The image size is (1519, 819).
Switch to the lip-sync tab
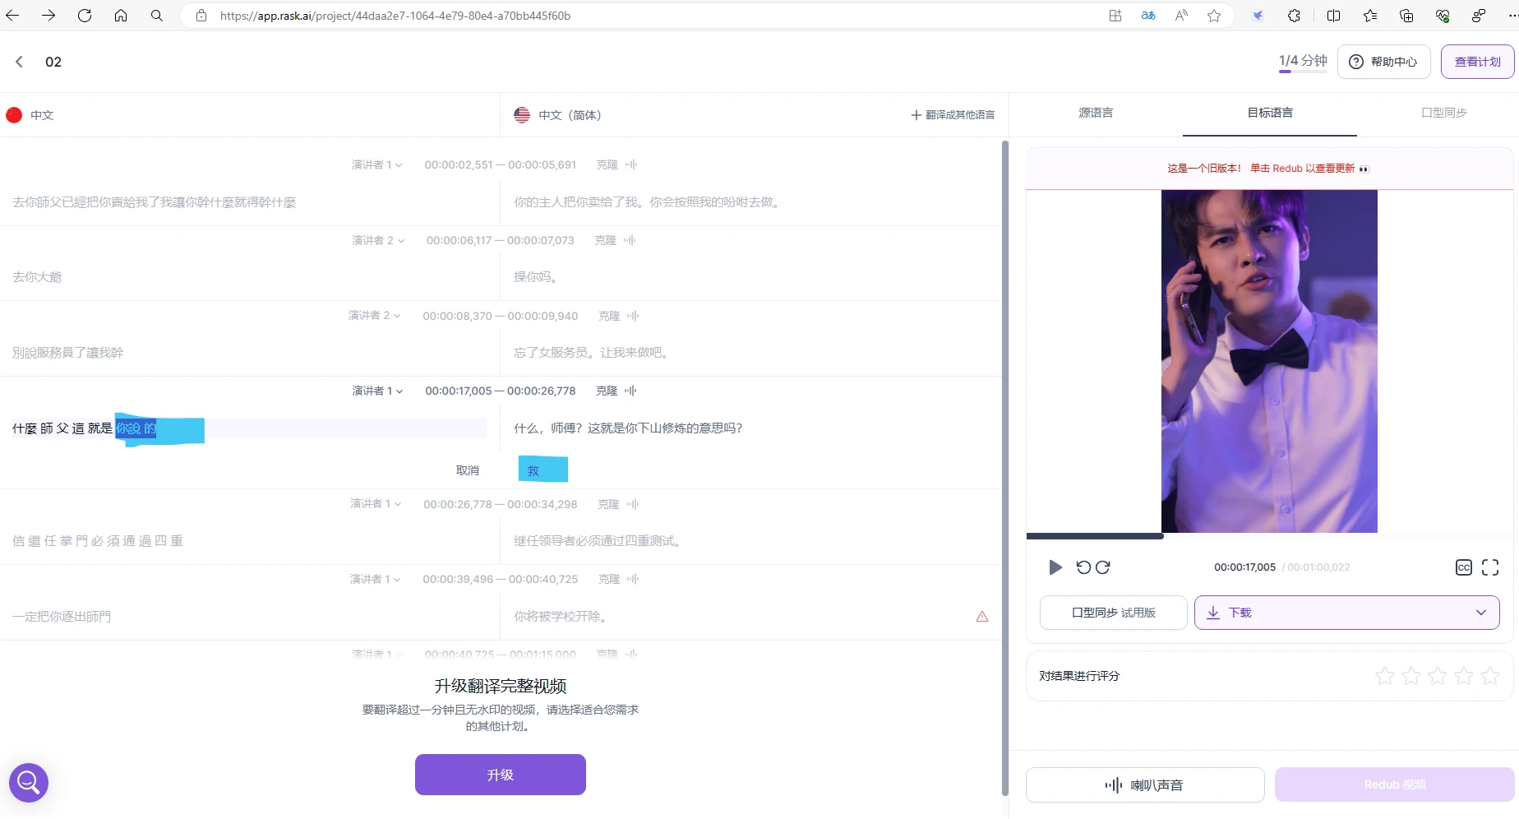tap(1444, 113)
